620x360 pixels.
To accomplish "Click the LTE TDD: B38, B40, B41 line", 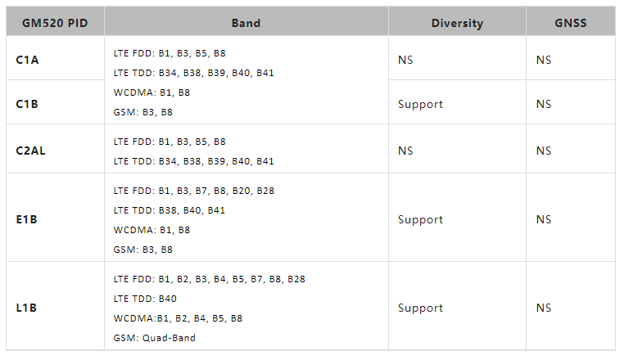I will [x=170, y=210].
